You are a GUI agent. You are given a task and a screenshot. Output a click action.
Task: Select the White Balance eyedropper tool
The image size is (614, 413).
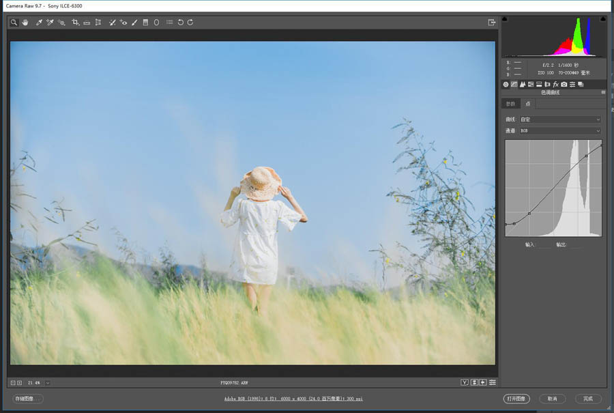point(39,23)
